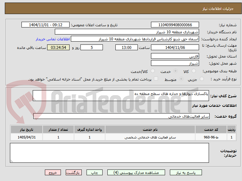Click the واحد اندازه گیری column header
Image resolution: width=242 pixels, height=181 pixels.
(89, 130)
